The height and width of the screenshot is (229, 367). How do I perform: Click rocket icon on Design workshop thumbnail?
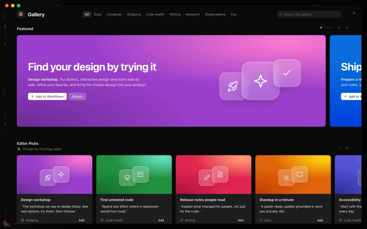48,178
